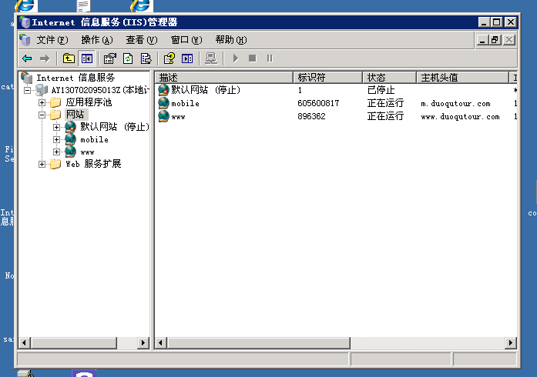Screen dimensions: 537x377
Task: Open Properties from the toolbar icon
Action: pyautogui.click(x=109, y=58)
